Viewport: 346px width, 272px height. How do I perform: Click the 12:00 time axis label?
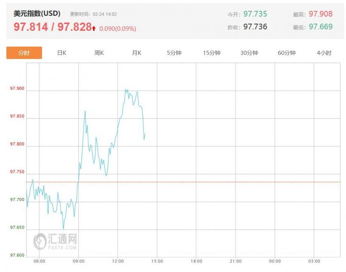click(x=118, y=261)
